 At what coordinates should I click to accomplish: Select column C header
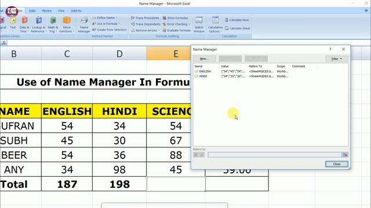[67, 54]
